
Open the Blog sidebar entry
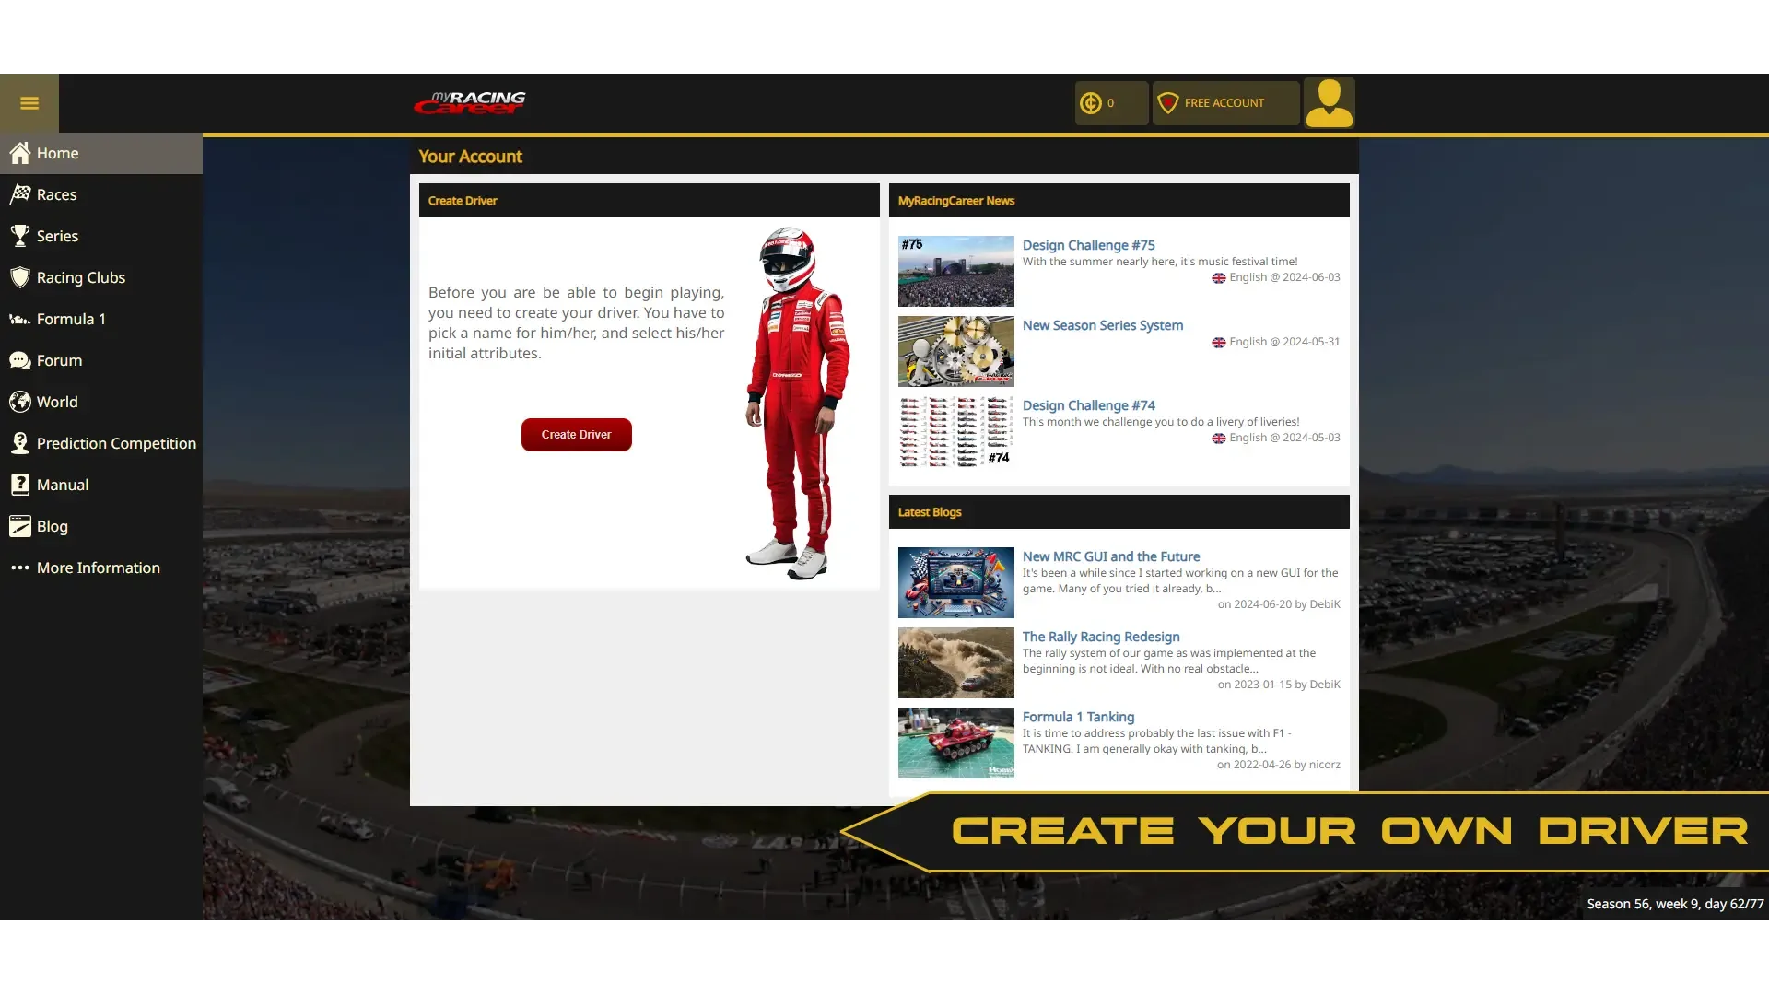click(52, 526)
